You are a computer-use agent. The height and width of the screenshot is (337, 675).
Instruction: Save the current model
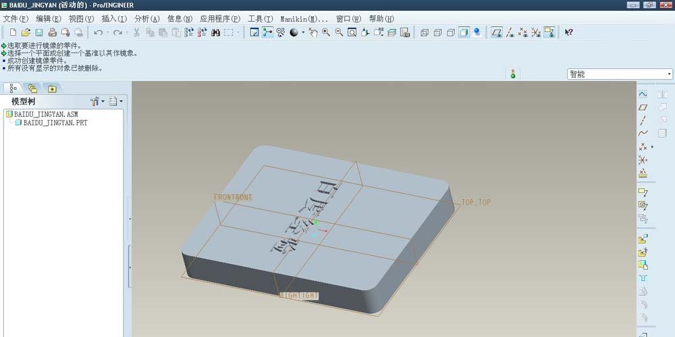38,32
